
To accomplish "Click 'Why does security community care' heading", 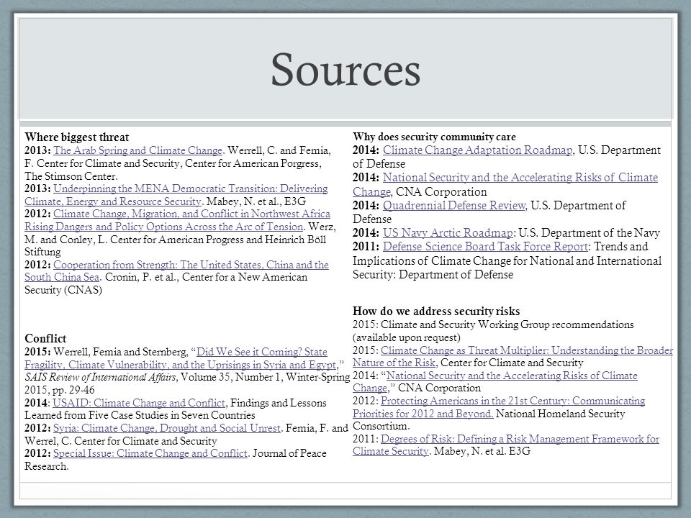I will pyautogui.click(x=434, y=137).
